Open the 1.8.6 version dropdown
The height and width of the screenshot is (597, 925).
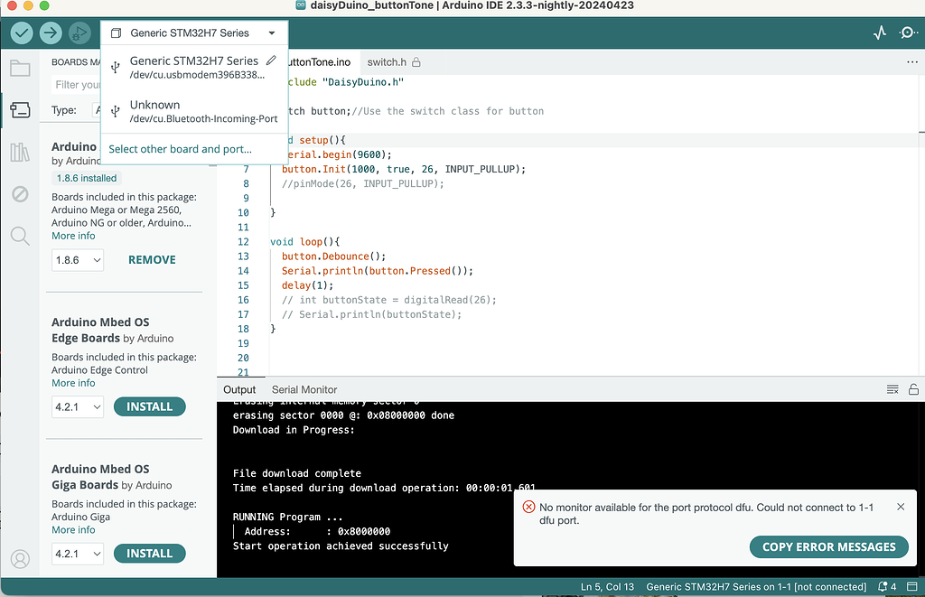point(78,260)
